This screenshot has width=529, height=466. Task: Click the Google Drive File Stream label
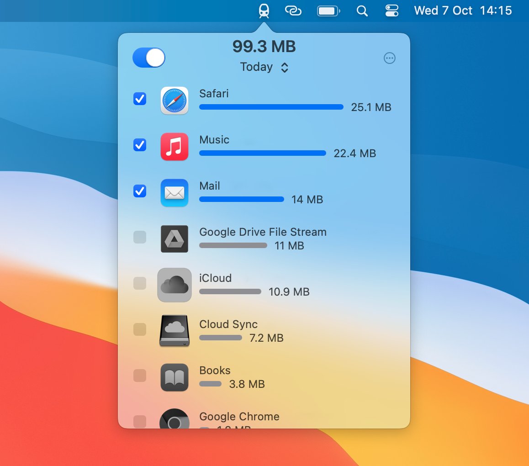(263, 232)
